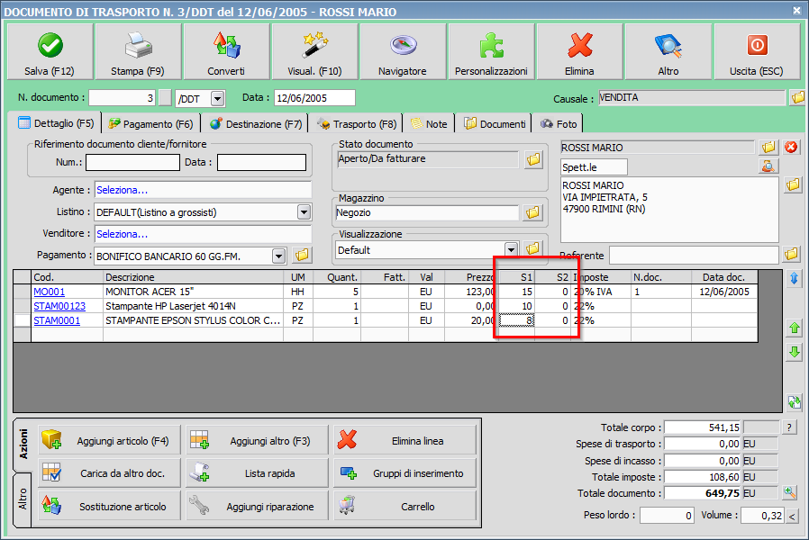809x540 pixels.
Task: Remove customer with red X icon
Action: [x=791, y=148]
